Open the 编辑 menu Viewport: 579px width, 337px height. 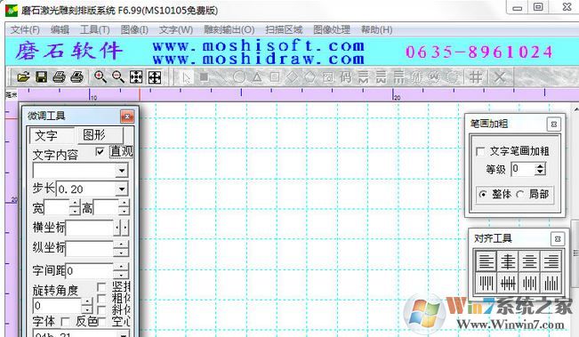60,29
